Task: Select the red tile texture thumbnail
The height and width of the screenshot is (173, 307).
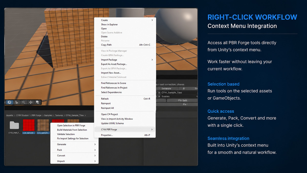Action: [29, 125]
